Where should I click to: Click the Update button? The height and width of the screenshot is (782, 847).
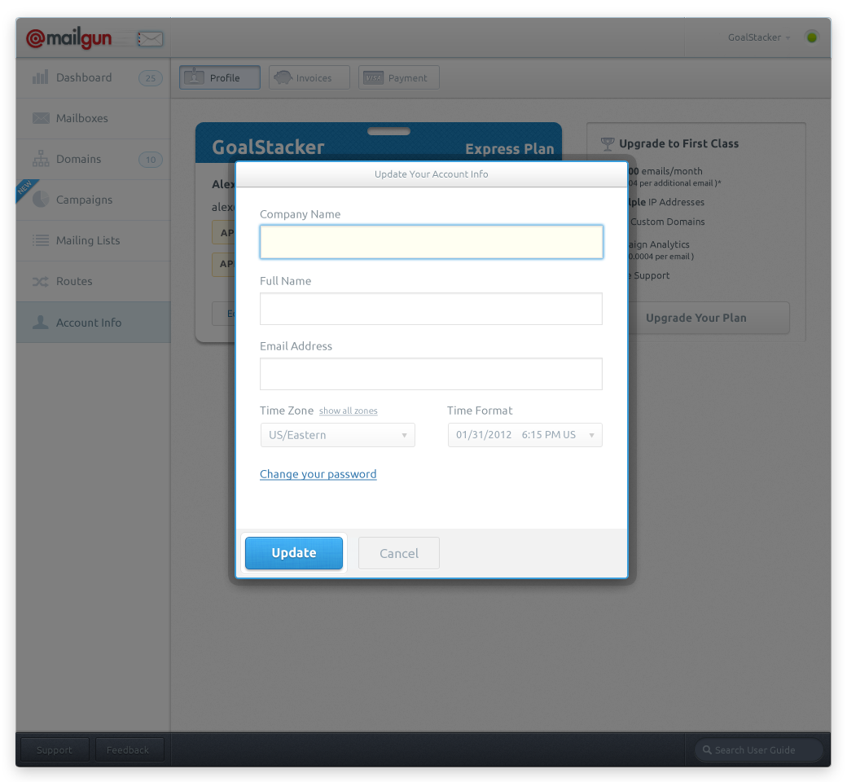(x=294, y=553)
